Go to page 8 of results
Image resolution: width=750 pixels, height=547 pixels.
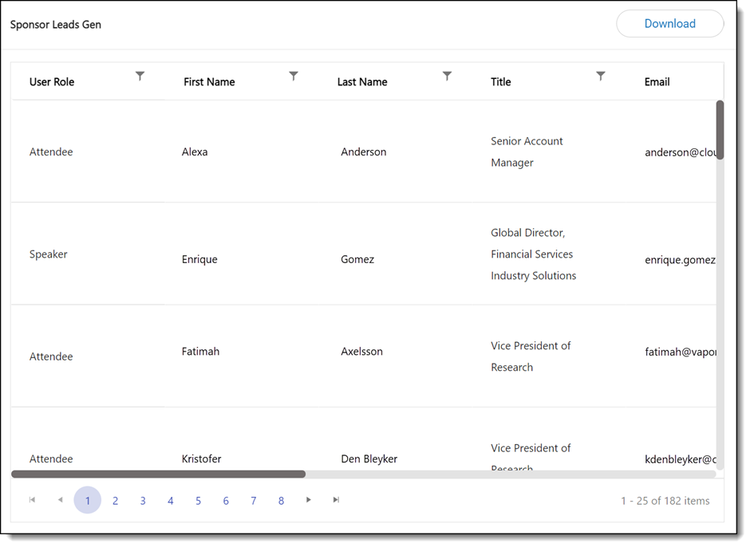281,501
